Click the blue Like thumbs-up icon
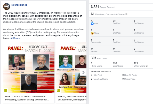The width and height of the screenshot is (153, 104). click(92, 24)
